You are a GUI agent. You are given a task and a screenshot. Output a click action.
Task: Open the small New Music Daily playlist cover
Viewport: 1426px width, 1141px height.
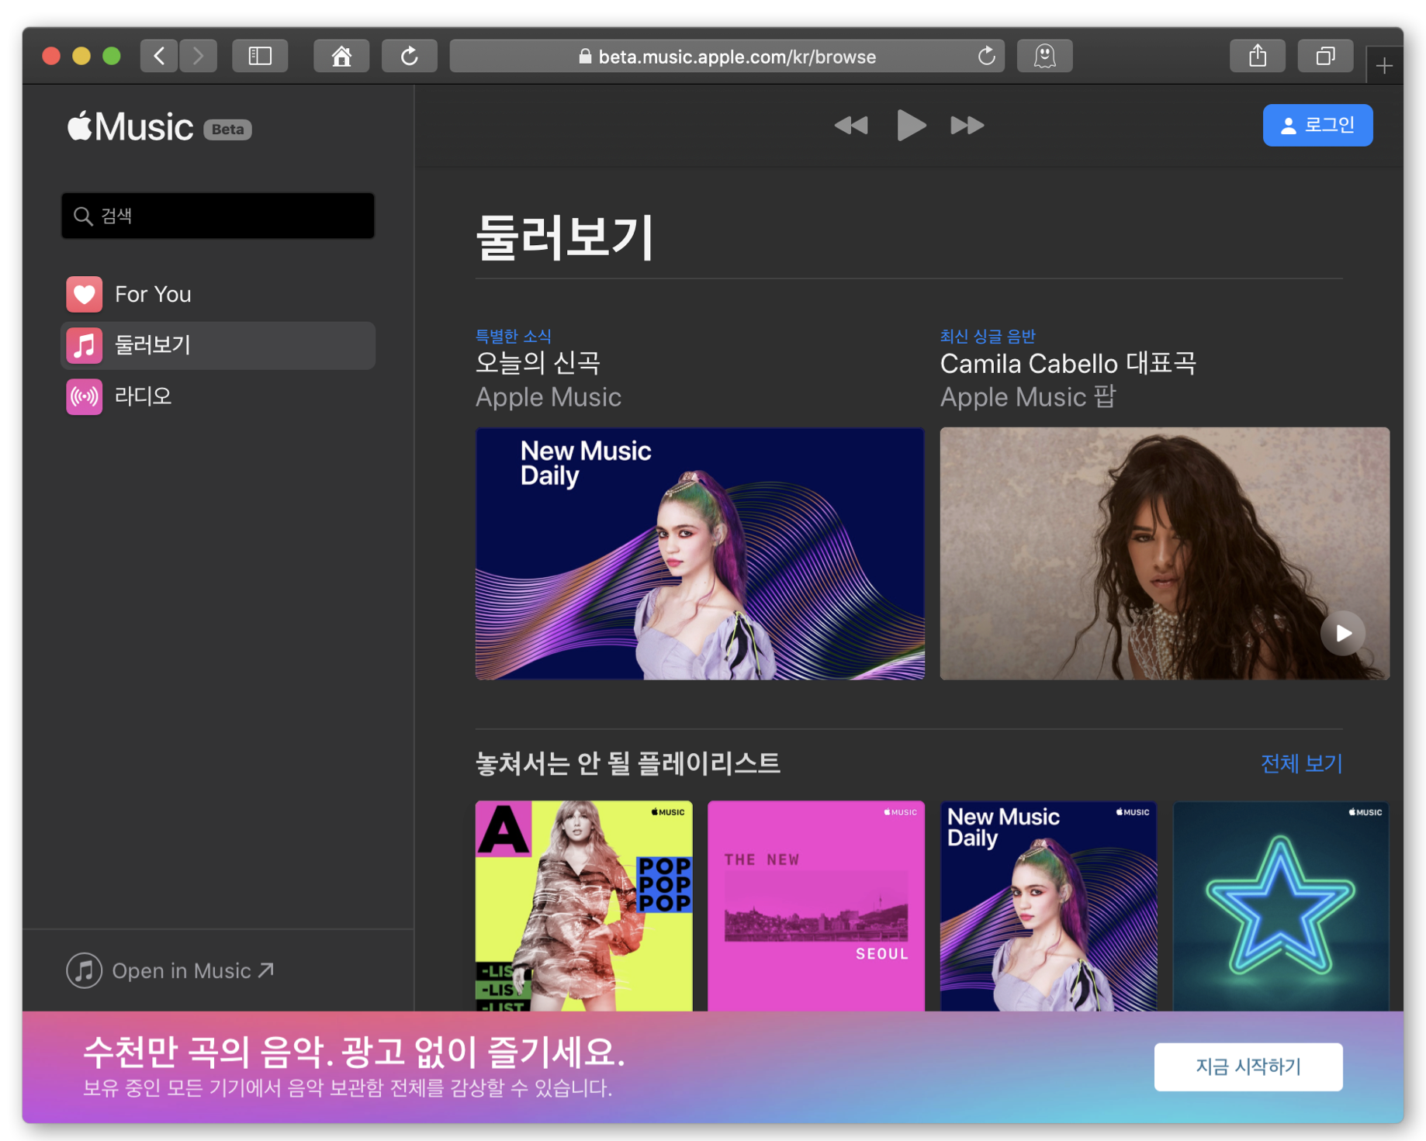pyautogui.click(x=1048, y=906)
